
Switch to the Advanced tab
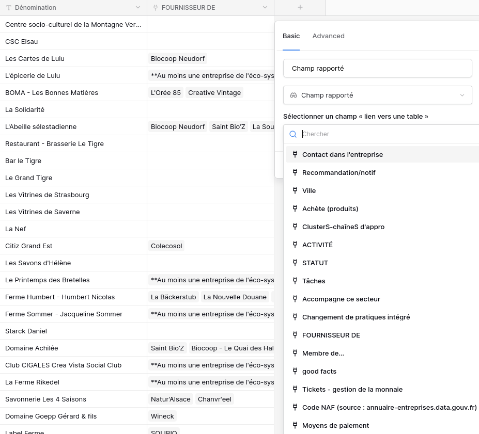[328, 36]
